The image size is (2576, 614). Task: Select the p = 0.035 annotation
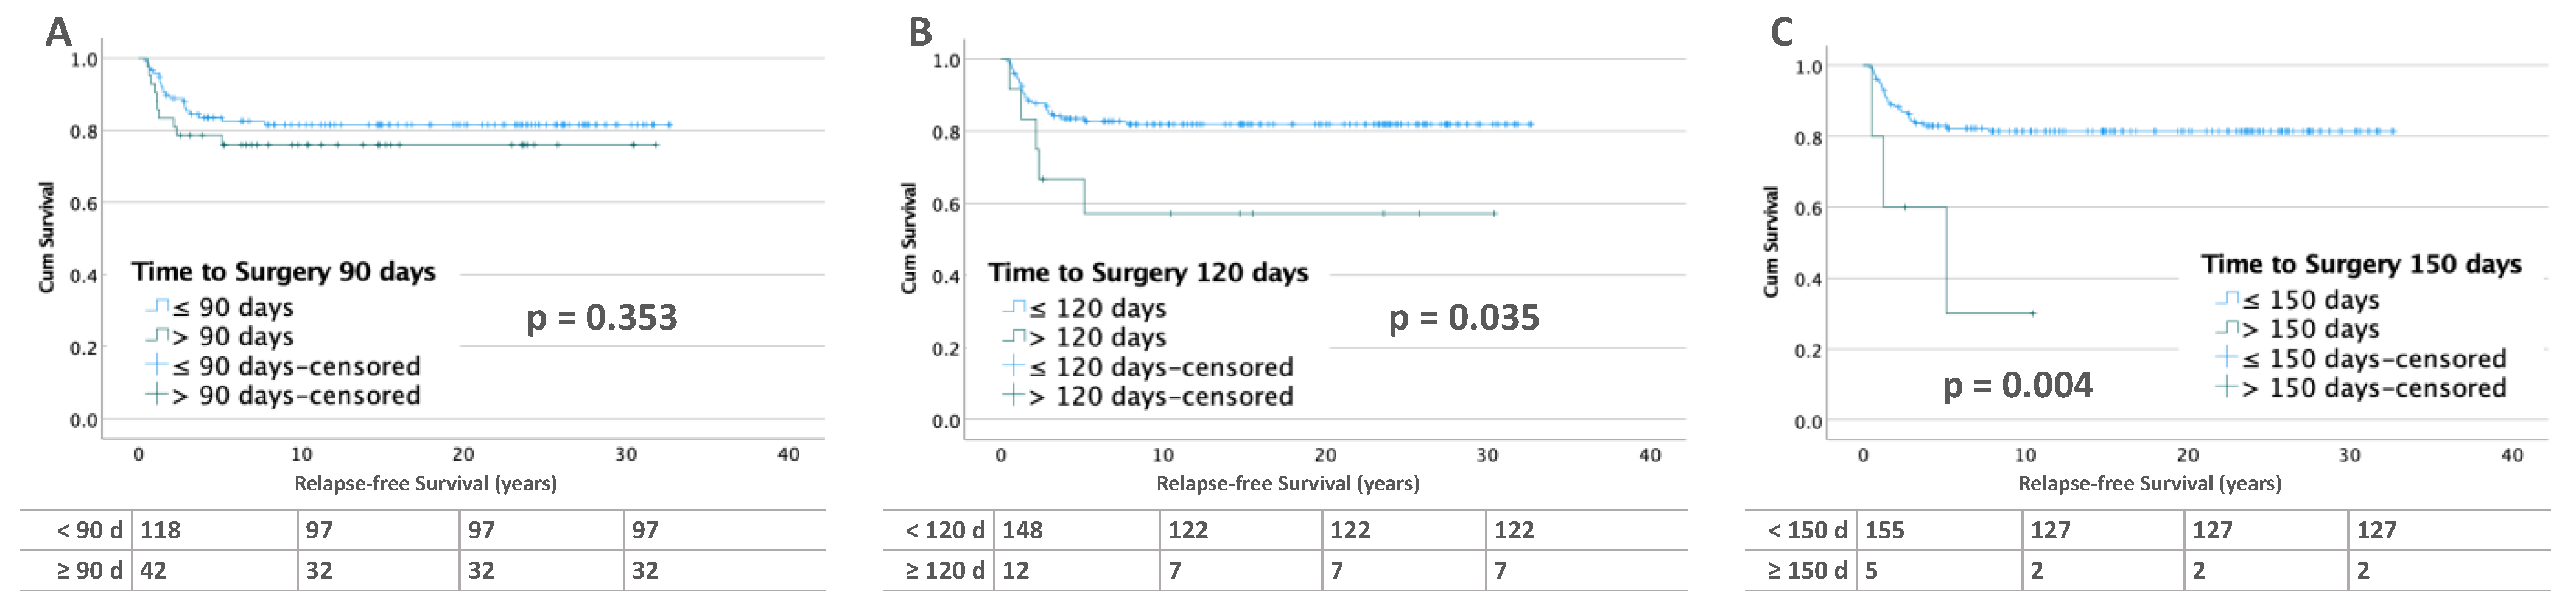tap(1464, 318)
